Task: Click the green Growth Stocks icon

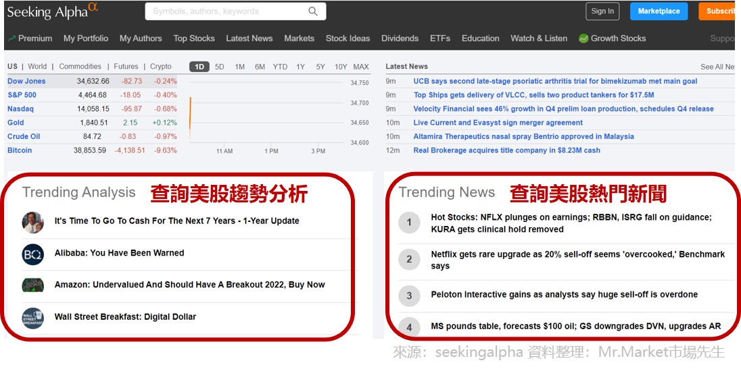Action: (583, 38)
